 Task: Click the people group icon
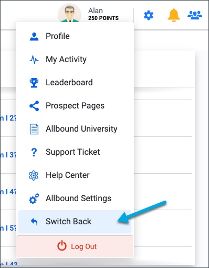click(x=195, y=15)
